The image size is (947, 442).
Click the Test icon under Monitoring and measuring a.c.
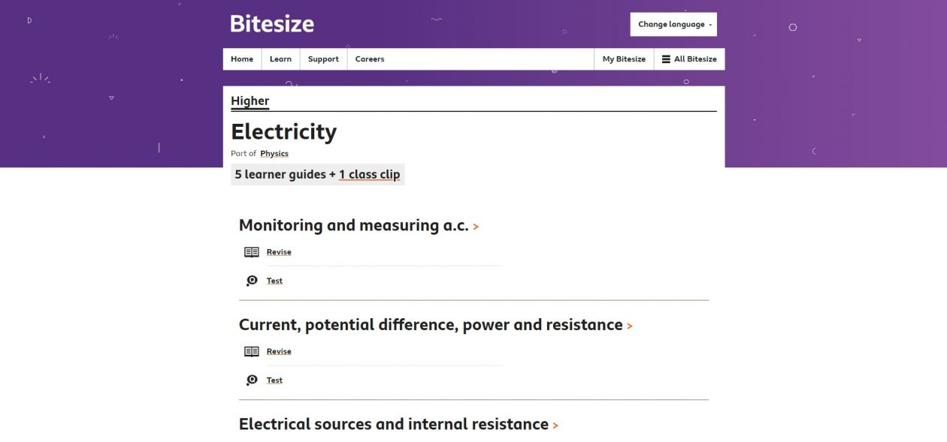(x=252, y=281)
